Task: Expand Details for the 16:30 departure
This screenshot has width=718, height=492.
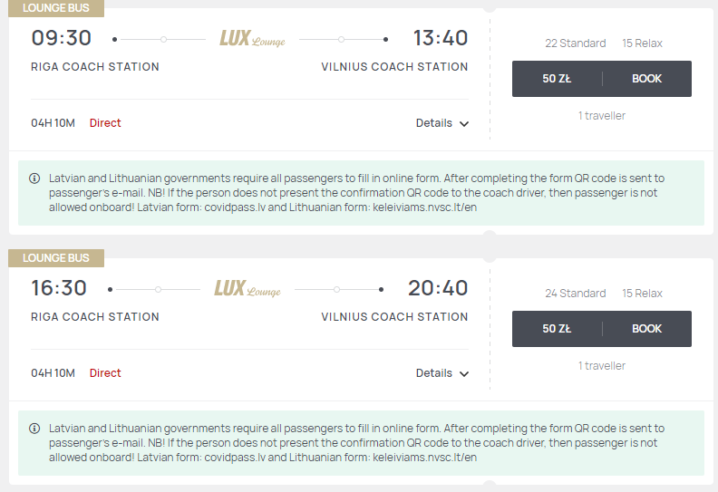Action: coord(441,373)
